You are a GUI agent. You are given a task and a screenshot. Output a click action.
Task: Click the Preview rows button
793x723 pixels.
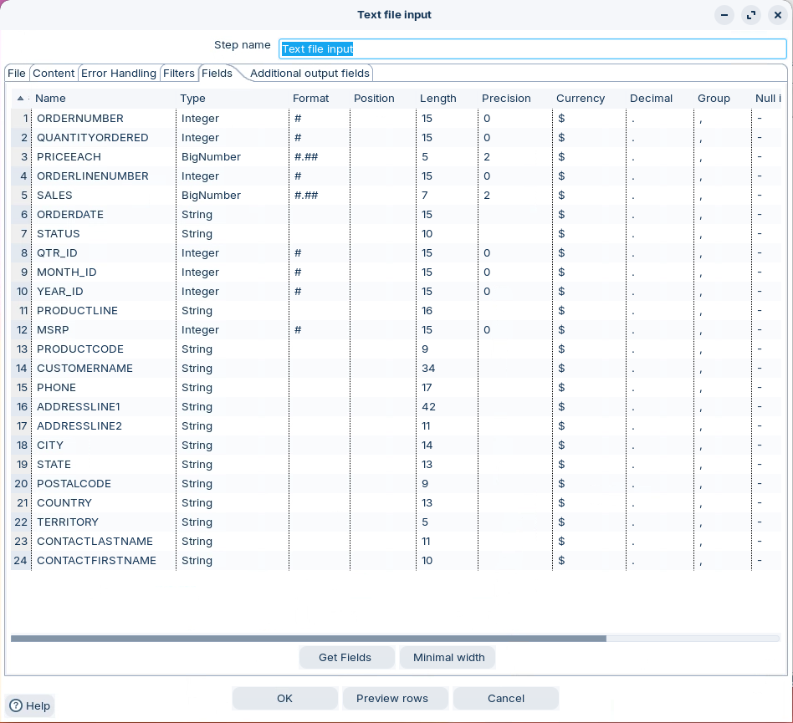(x=392, y=699)
